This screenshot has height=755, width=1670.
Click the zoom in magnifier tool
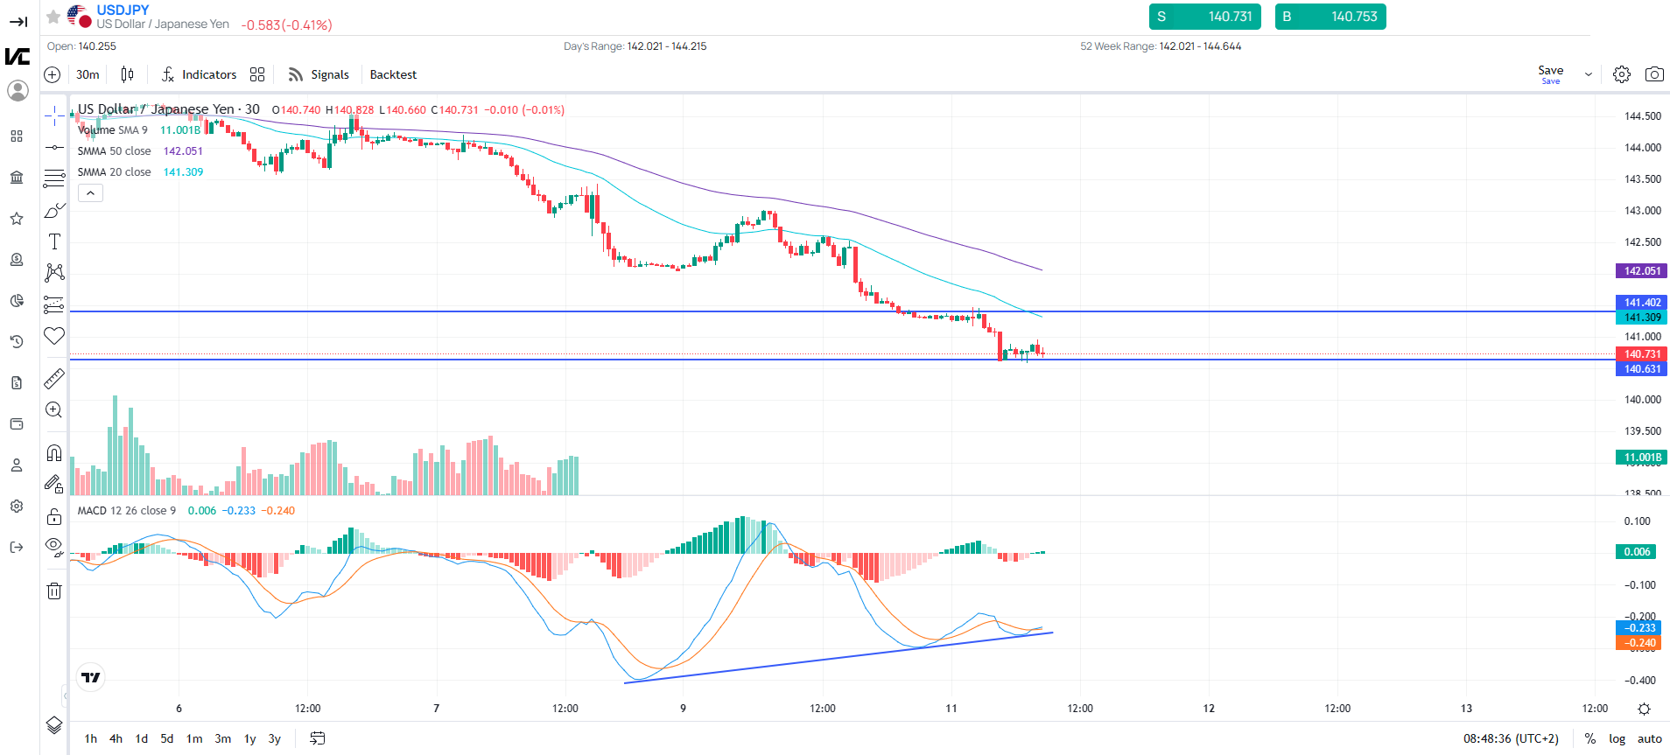click(x=54, y=410)
